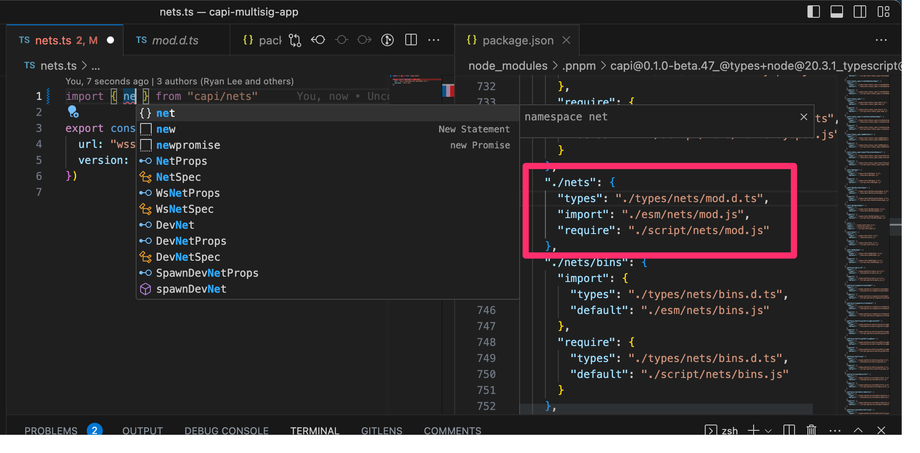Open the GitLens Commit Graph icon
Viewport: 920px width, 453px height.
(387, 40)
